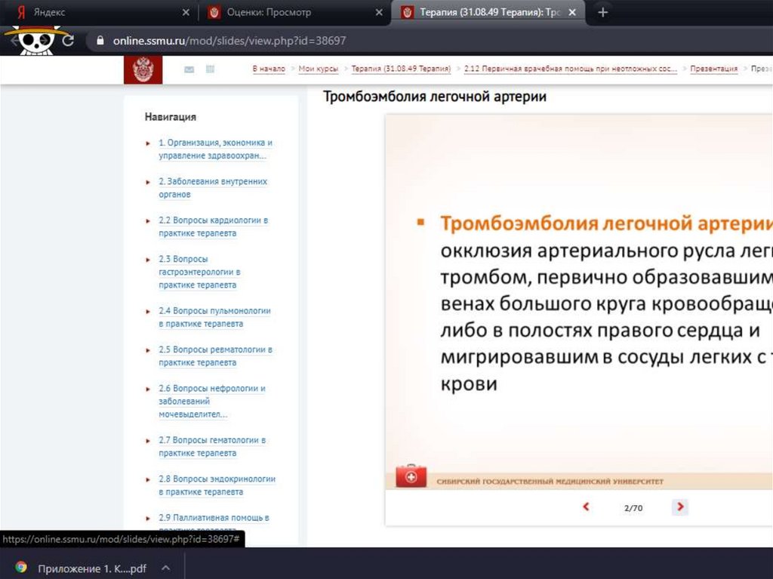The height and width of the screenshot is (579, 773).
Task: Open a new browser tab
Action: [x=602, y=13]
